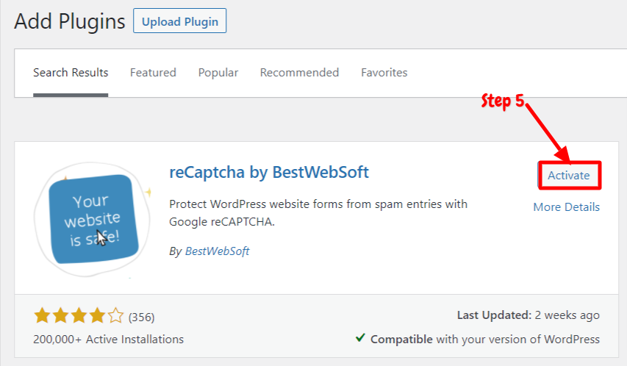The height and width of the screenshot is (366, 627).
Task: Click the (356) ratings count
Action: click(142, 317)
